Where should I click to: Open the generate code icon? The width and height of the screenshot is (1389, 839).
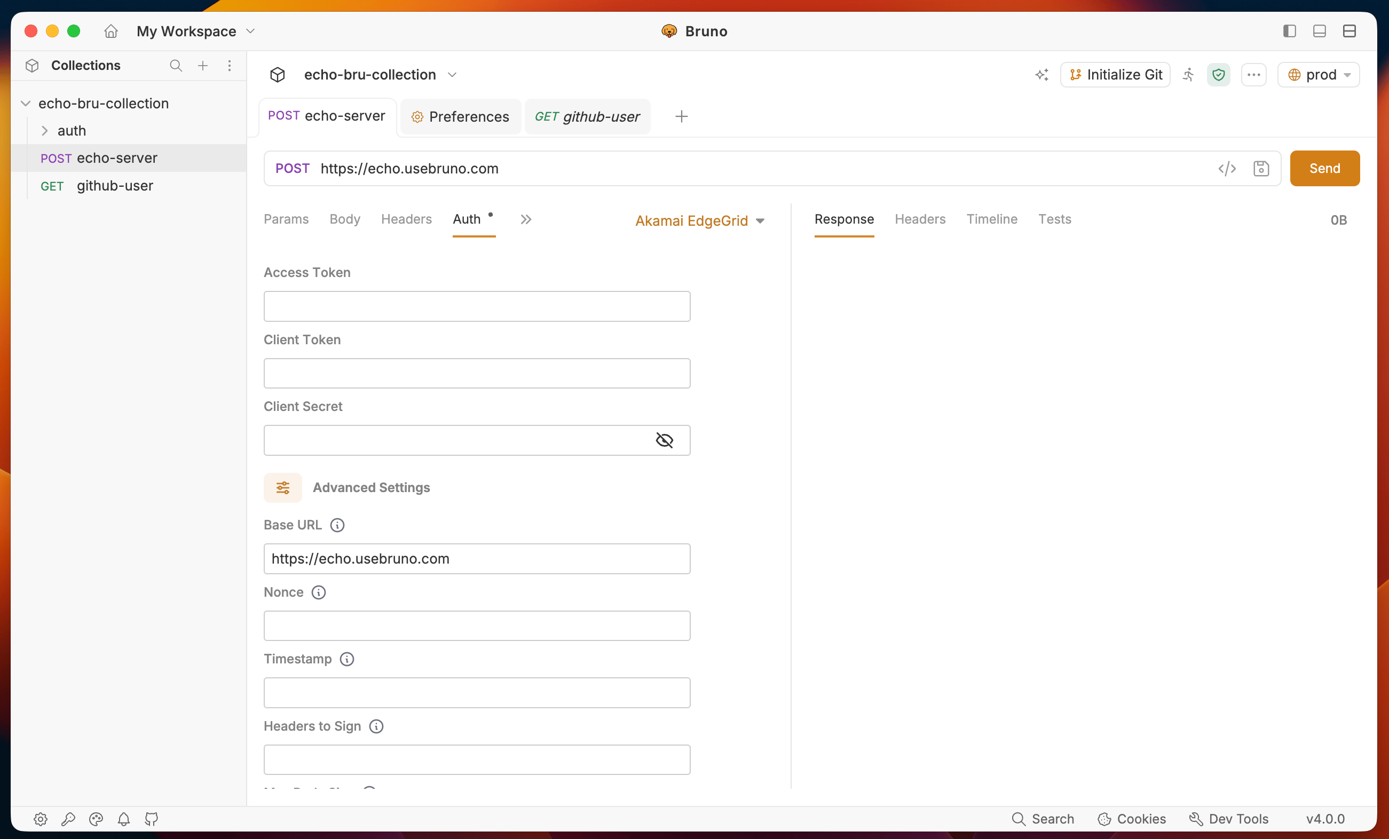click(x=1227, y=169)
